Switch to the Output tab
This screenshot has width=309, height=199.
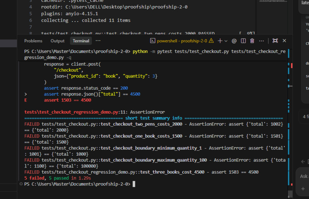58,41
